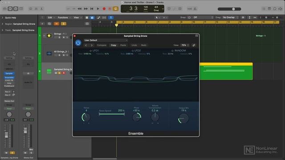Open the Drag No Overlap dropdown
The image size is (285, 160).
(x=230, y=17)
